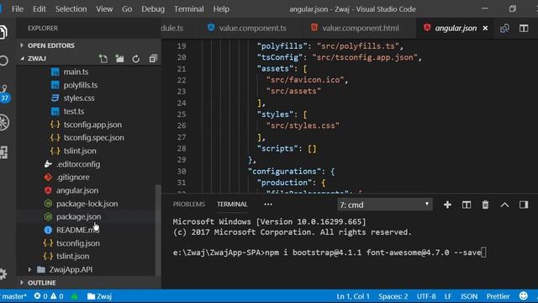Open the View menu

pyautogui.click(x=104, y=9)
